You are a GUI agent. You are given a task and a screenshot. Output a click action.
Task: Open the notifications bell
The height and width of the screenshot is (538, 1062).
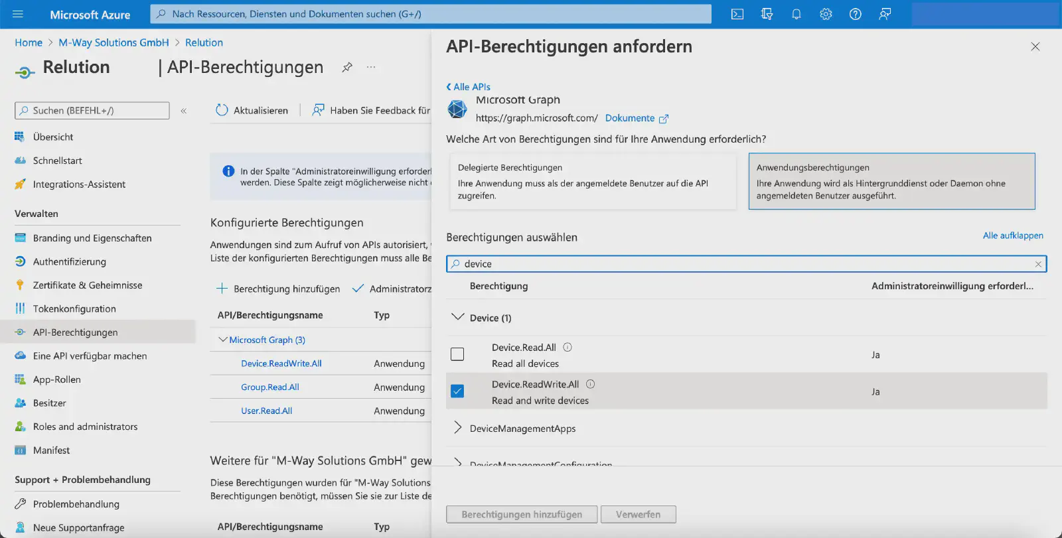(796, 14)
